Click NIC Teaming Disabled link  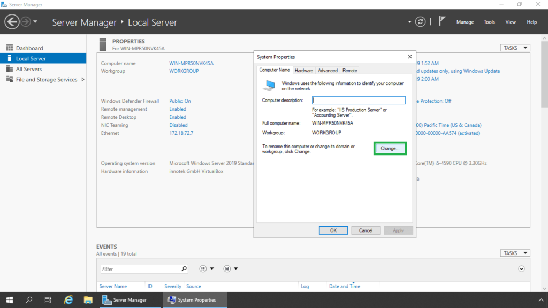(x=178, y=125)
